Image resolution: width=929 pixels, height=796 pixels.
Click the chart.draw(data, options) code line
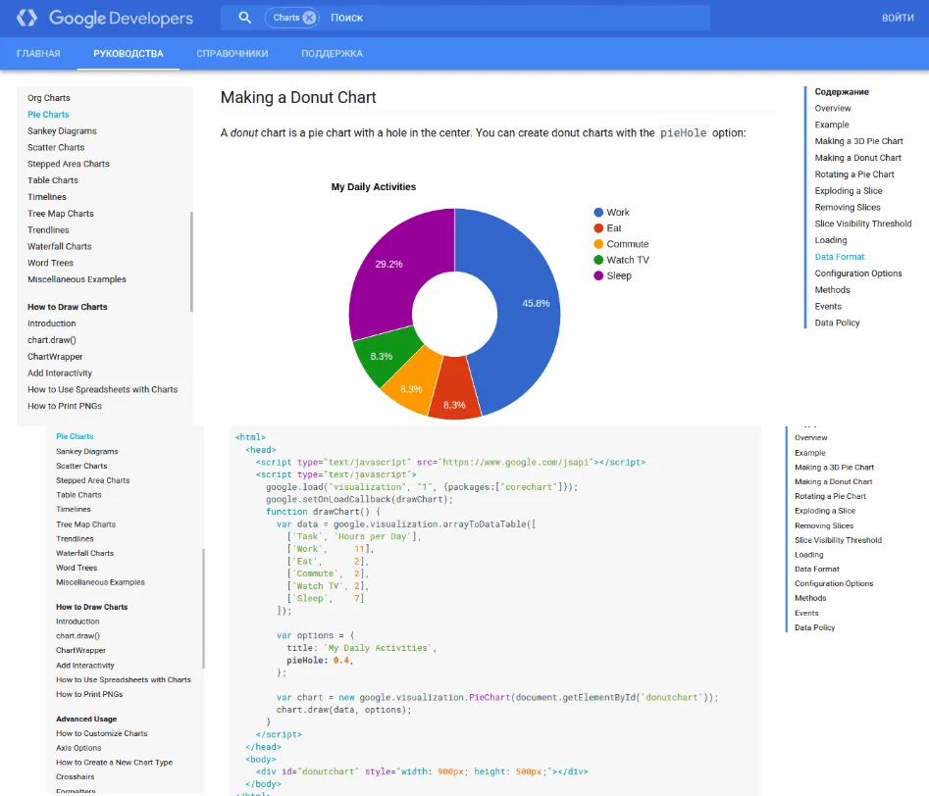(x=343, y=710)
